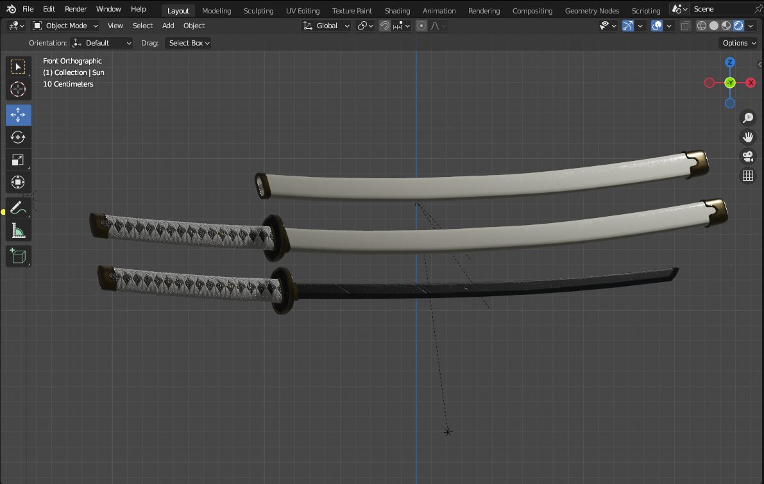Switch to the Sculpting workspace tab

click(259, 11)
